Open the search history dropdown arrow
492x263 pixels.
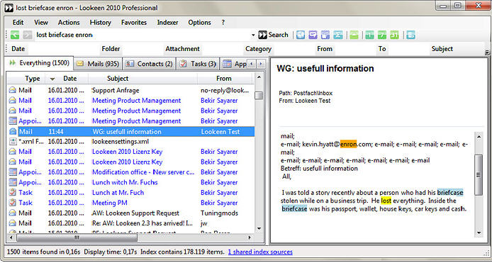pyautogui.click(x=253, y=35)
